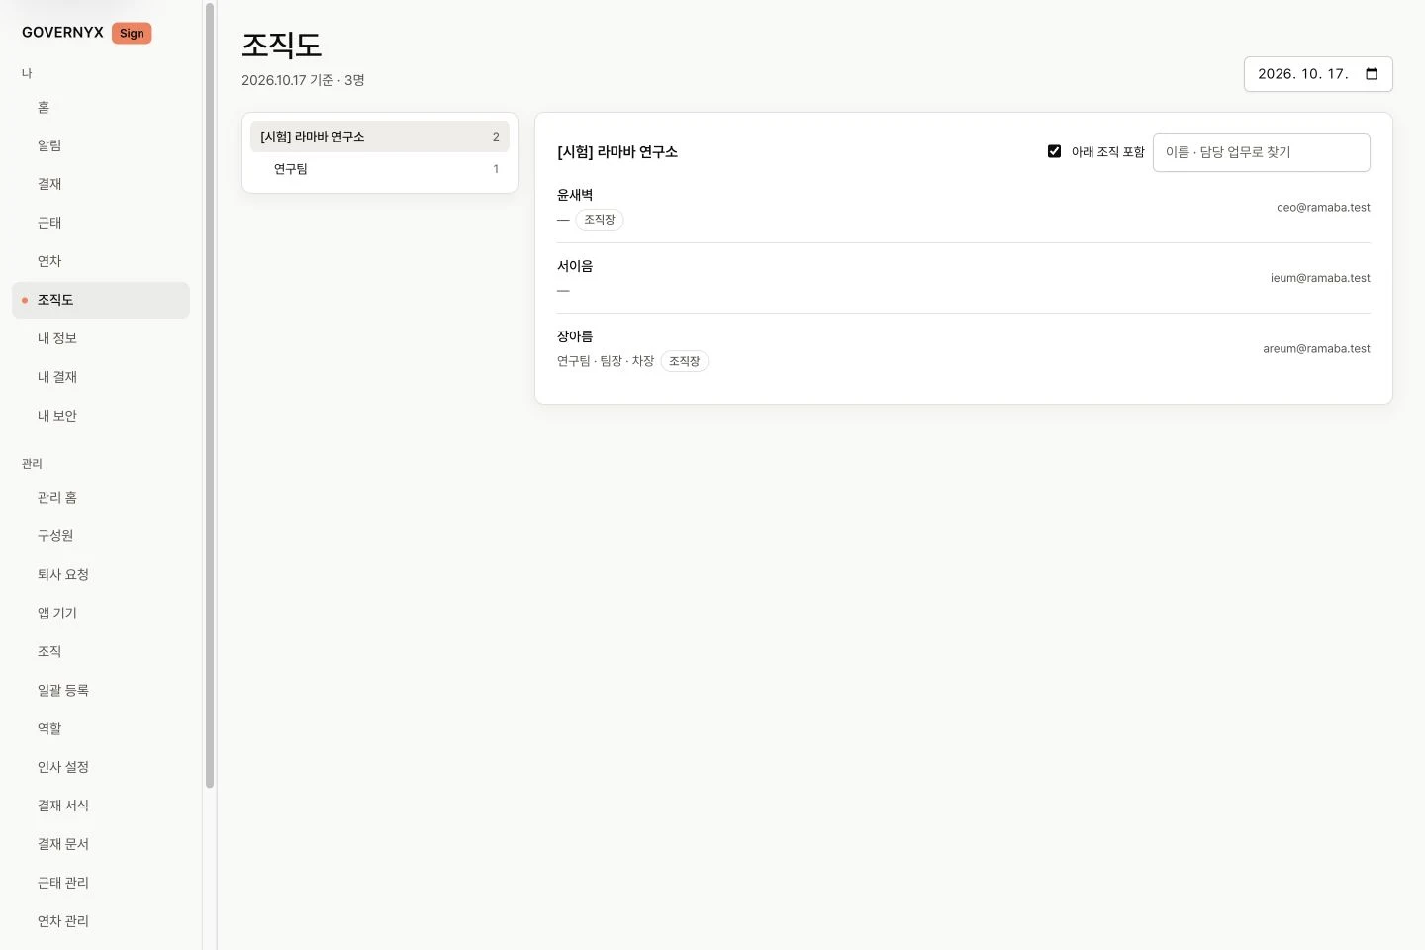Open 알림 in the sidebar
The width and height of the screenshot is (1425, 950).
101,145
